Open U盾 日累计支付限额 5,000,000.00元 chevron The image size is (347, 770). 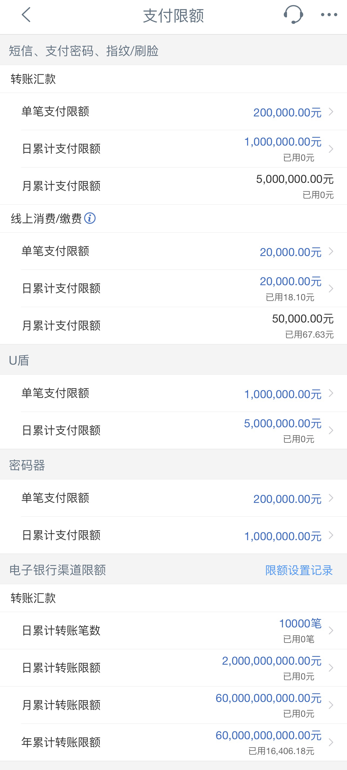(331, 431)
